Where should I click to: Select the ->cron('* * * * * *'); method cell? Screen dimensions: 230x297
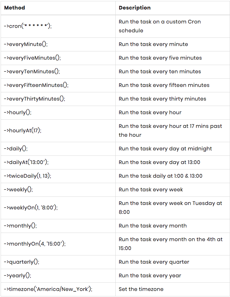point(28,26)
